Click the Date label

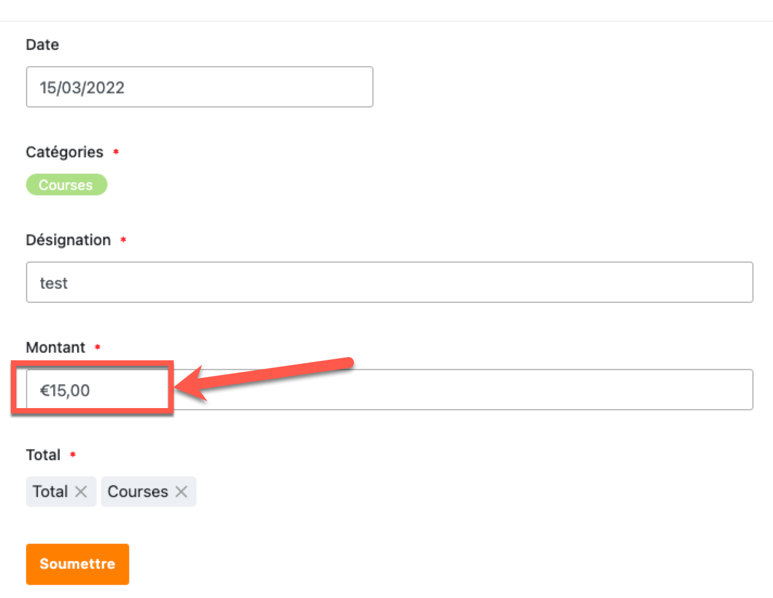[42, 44]
